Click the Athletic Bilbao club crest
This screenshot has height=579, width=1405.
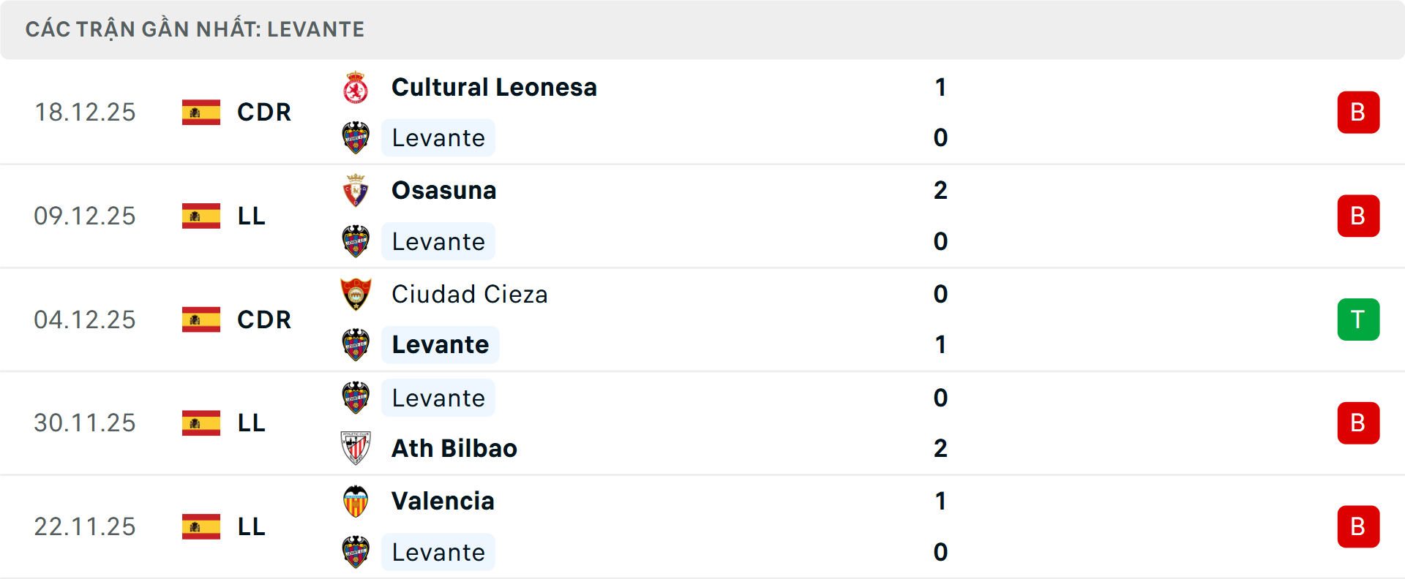(x=356, y=448)
